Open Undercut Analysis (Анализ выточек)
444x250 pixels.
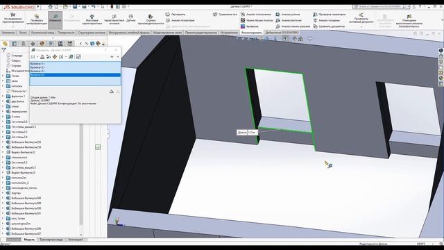point(289,20)
